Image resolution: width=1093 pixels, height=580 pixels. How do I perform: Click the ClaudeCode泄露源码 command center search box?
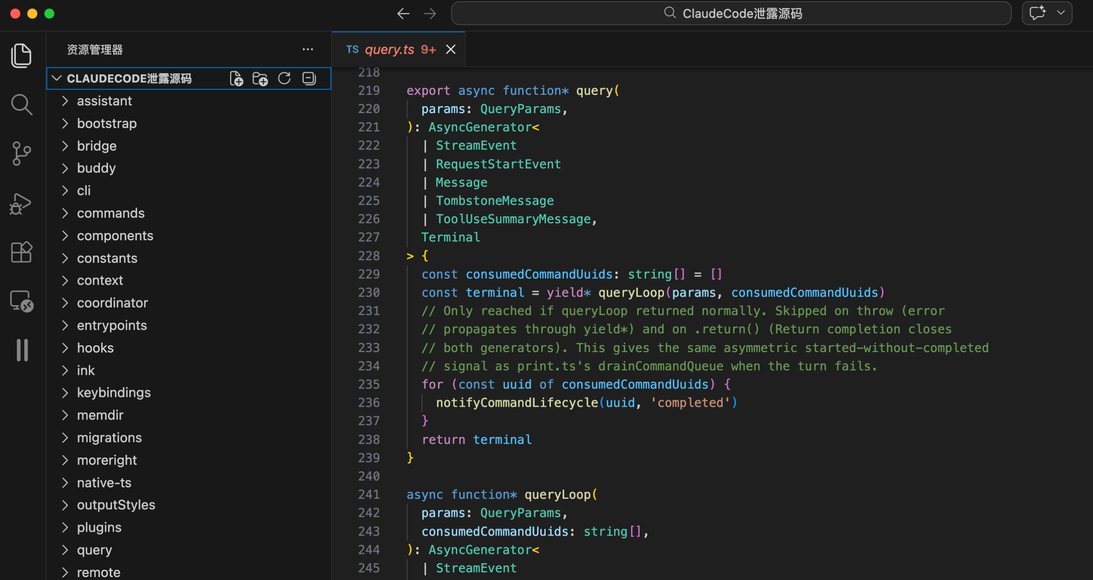(731, 14)
